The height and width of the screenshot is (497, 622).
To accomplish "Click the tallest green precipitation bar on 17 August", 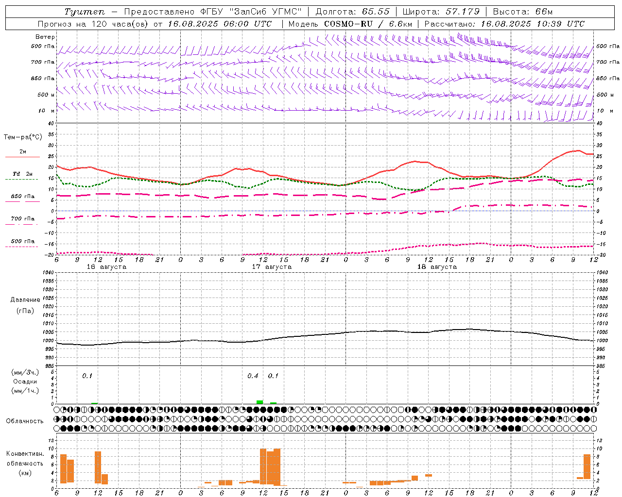I will point(260,402).
